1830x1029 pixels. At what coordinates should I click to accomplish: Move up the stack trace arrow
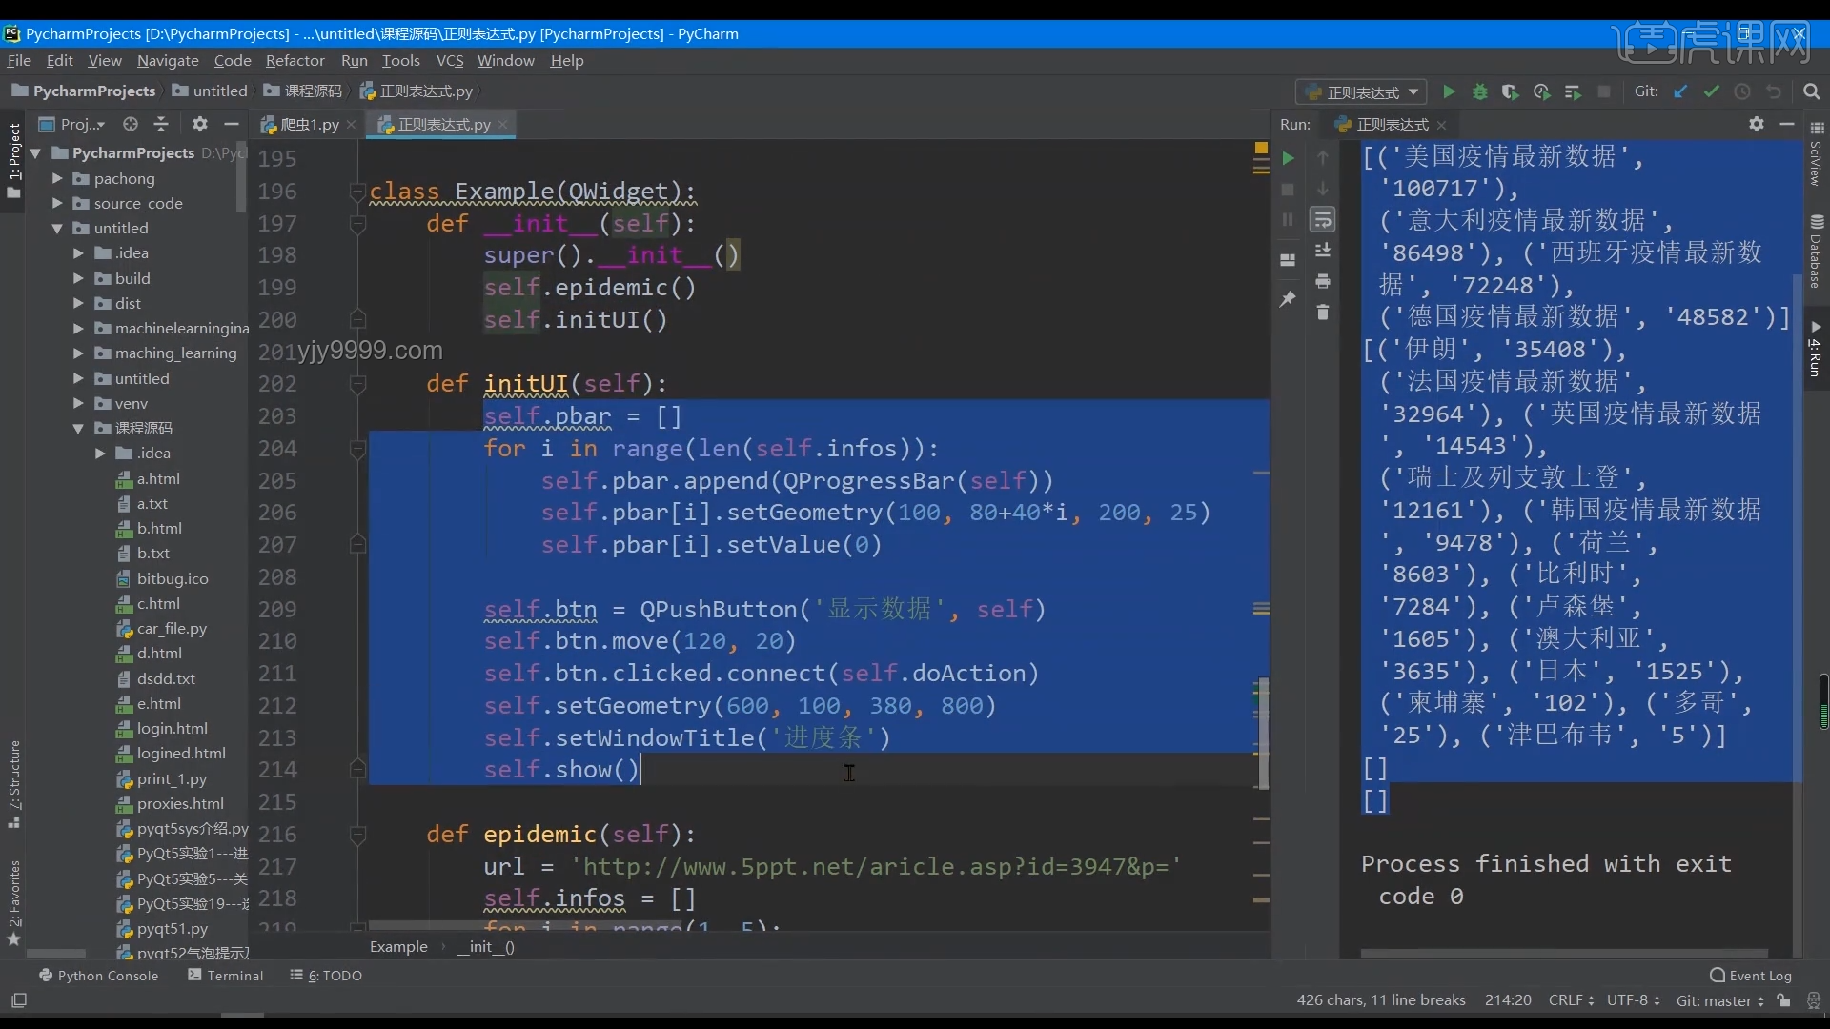(1323, 157)
